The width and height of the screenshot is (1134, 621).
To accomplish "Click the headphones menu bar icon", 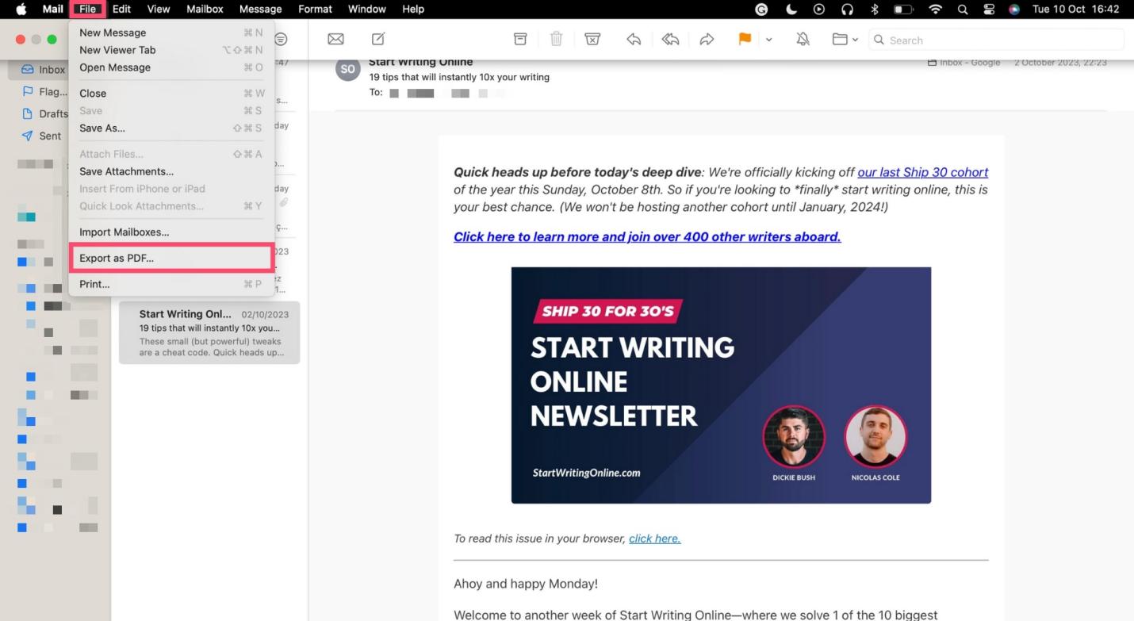I will [847, 9].
